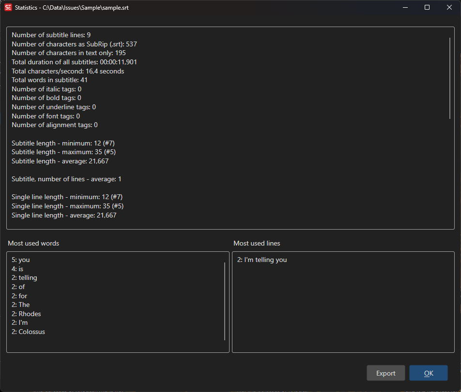Click the Subtitle Edit logo icon

click(x=7, y=7)
